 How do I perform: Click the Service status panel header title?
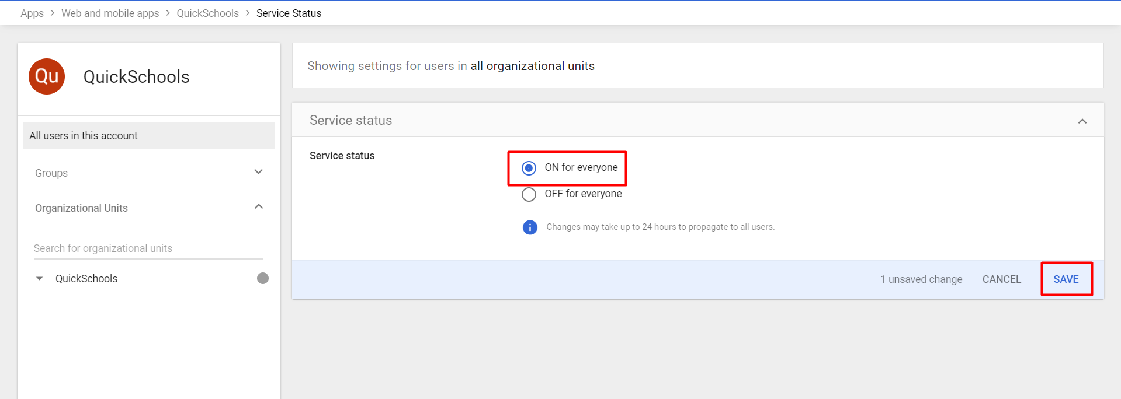350,120
